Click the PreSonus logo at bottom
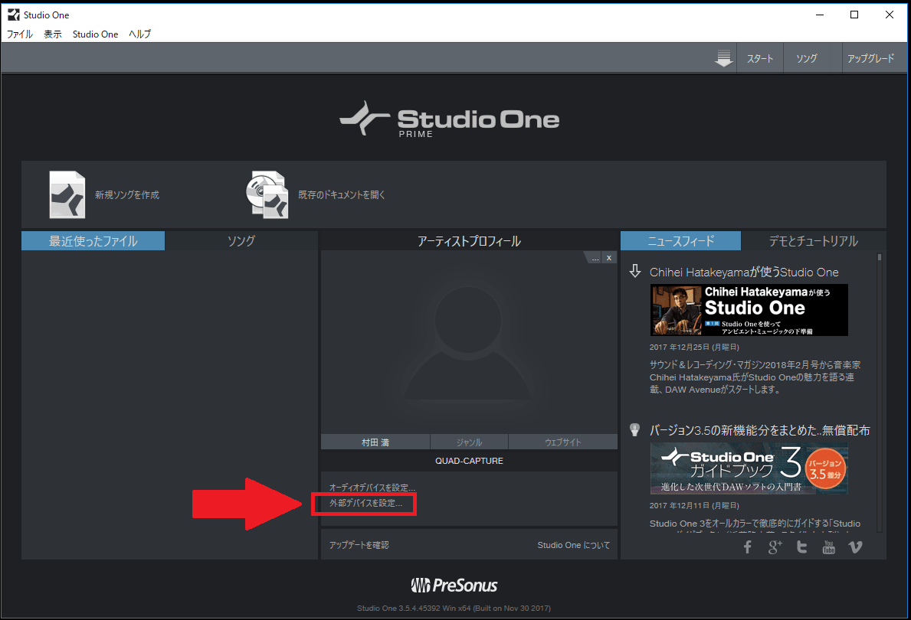 coord(454,585)
